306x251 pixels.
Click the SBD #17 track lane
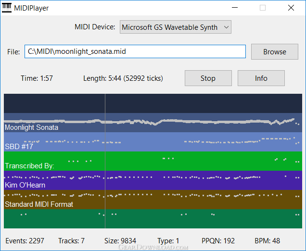(153, 142)
